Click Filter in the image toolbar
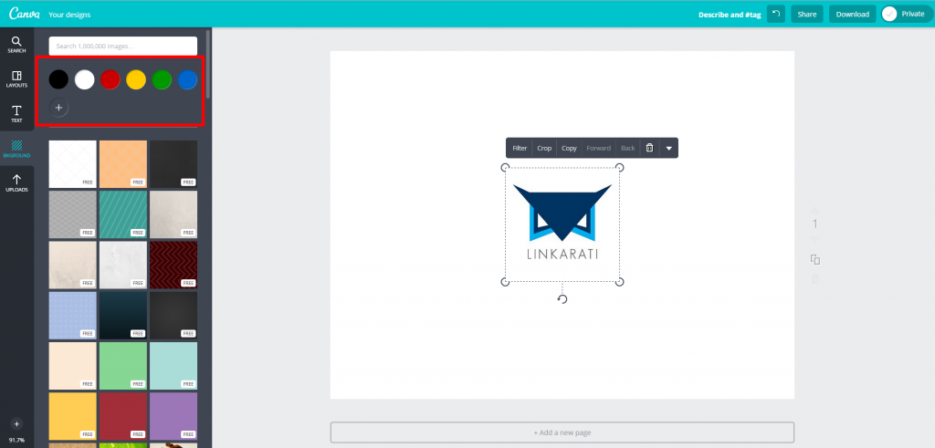The height and width of the screenshot is (448, 935). tap(520, 149)
